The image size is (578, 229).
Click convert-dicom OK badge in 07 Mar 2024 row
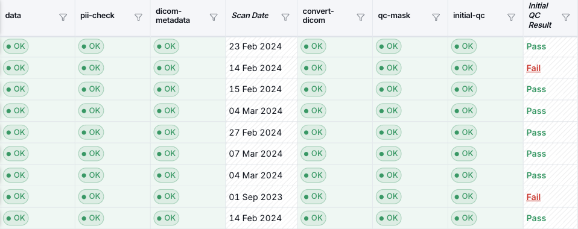(x=313, y=154)
